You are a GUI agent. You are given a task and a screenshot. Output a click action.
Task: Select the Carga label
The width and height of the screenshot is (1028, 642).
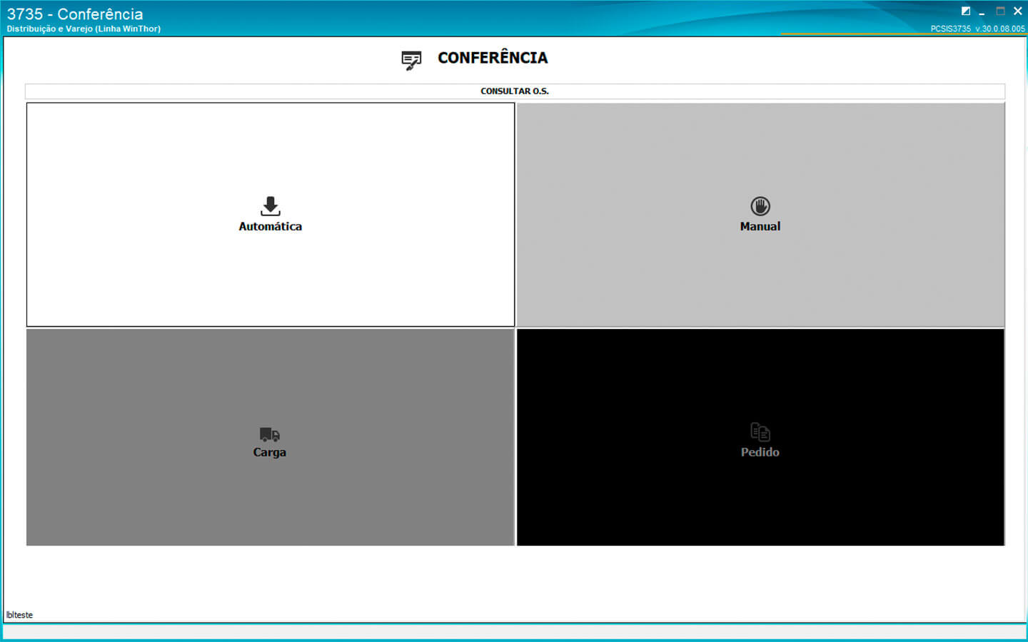tap(270, 452)
